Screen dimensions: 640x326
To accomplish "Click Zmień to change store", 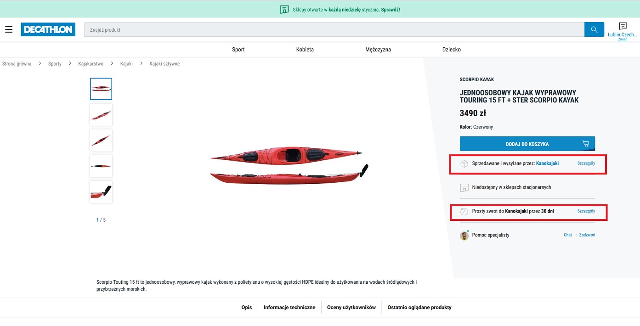I will coord(623,39).
